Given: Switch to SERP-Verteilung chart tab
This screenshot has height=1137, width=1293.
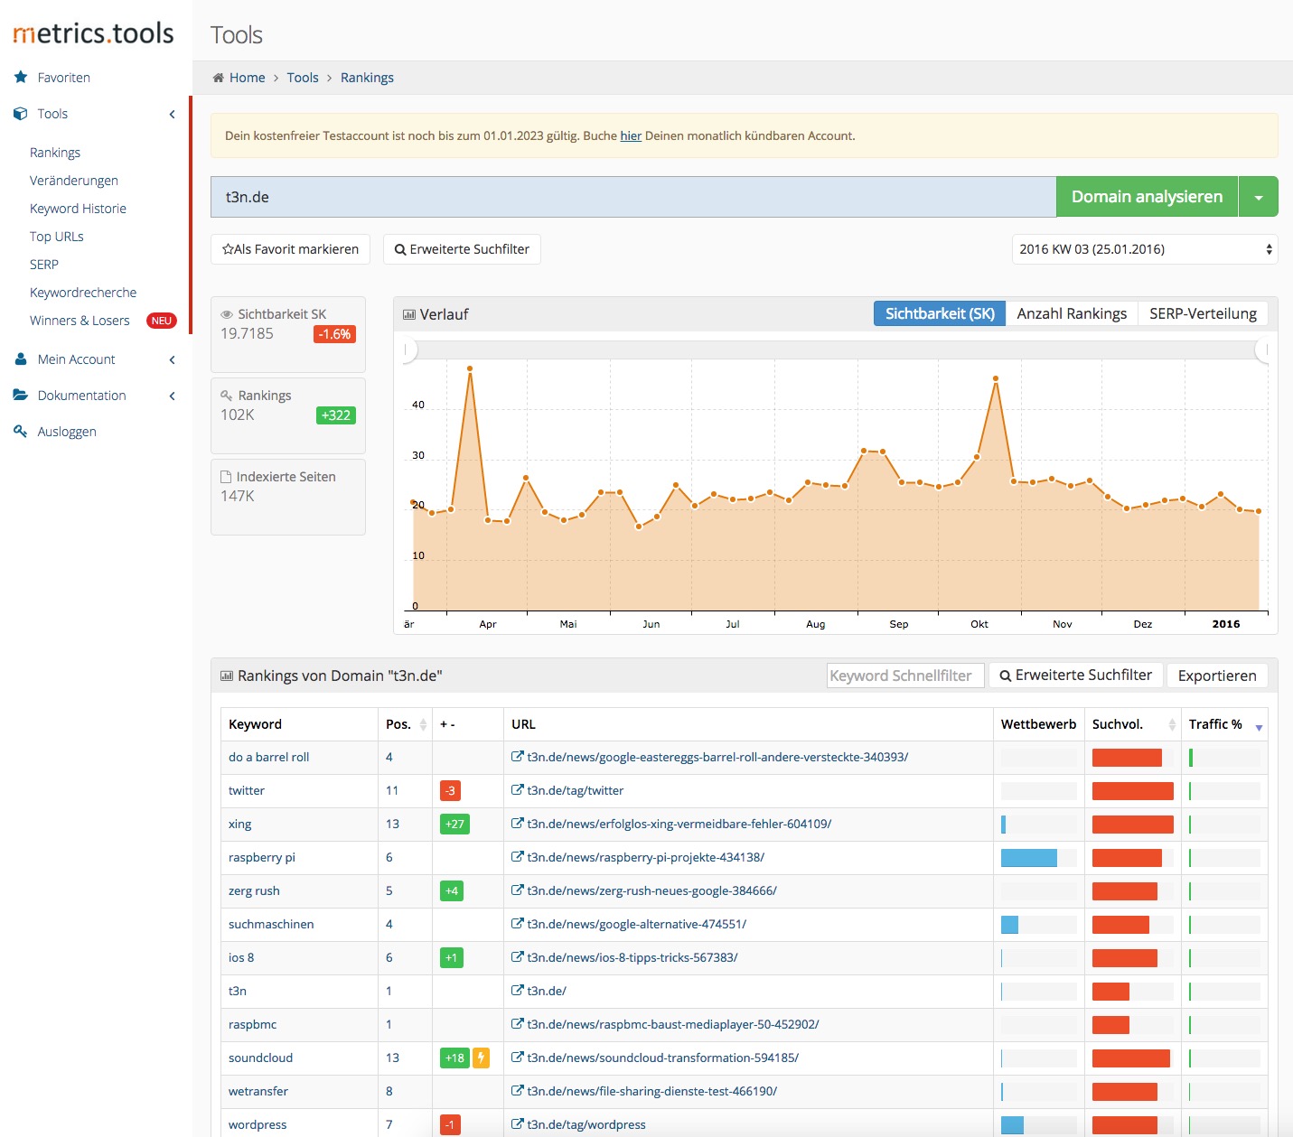Looking at the screenshot, I should [1203, 313].
